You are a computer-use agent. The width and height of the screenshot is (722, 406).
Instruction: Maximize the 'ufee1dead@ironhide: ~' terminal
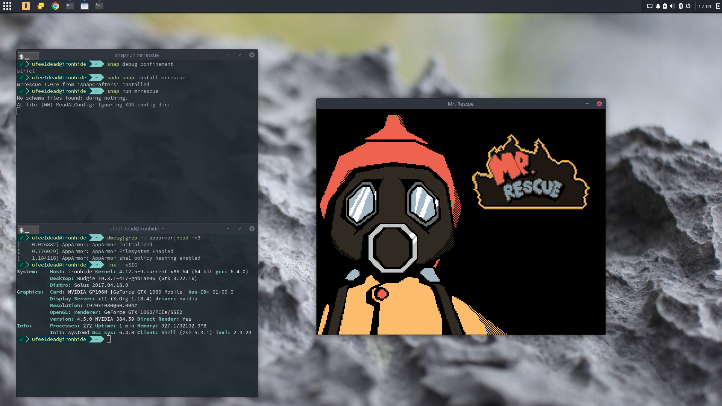click(x=240, y=229)
